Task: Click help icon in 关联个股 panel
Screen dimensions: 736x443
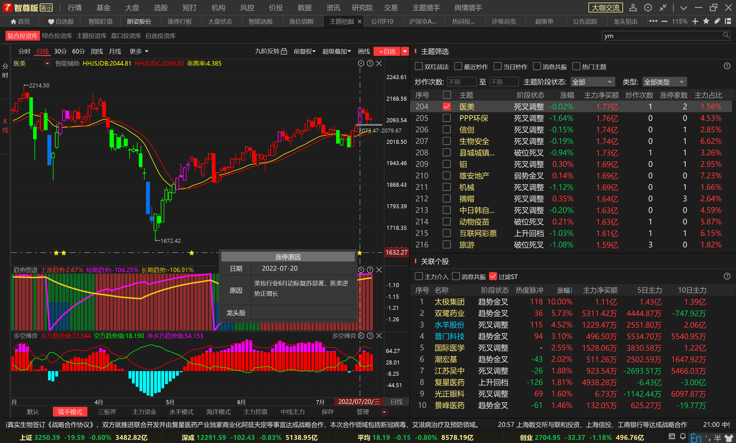Action: point(727,276)
